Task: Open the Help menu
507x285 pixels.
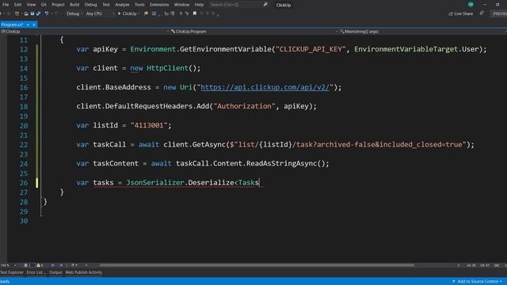Action: coord(199,5)
